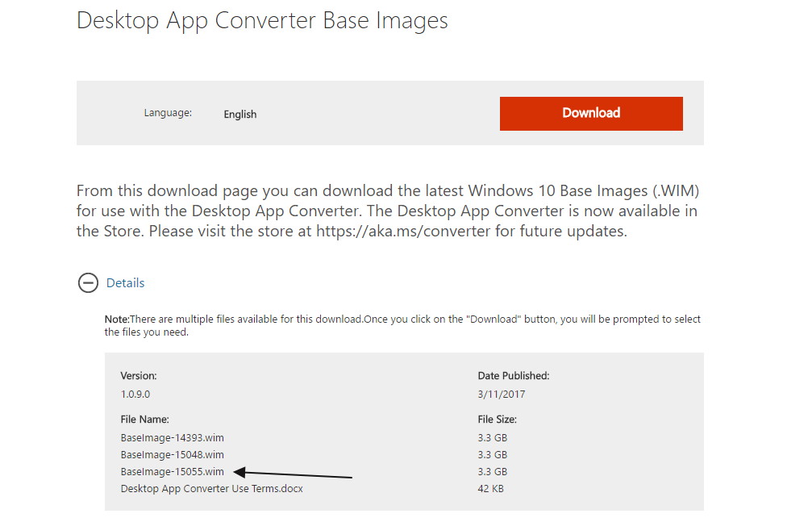Click the Date Published: label
Screen dimensions: 808x522
point(514,375)
